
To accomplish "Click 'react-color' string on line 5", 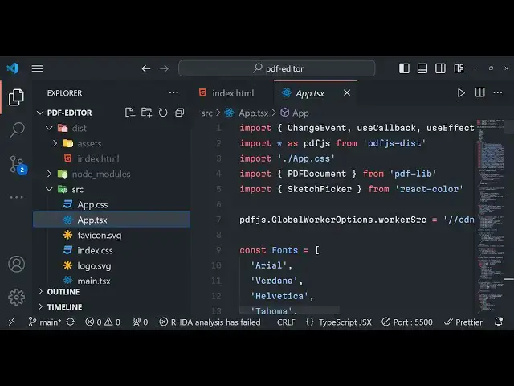I will tap(429, 189).
